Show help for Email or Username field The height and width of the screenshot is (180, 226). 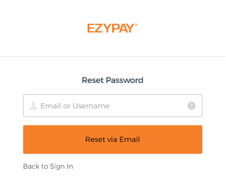(x=191, y=106)
